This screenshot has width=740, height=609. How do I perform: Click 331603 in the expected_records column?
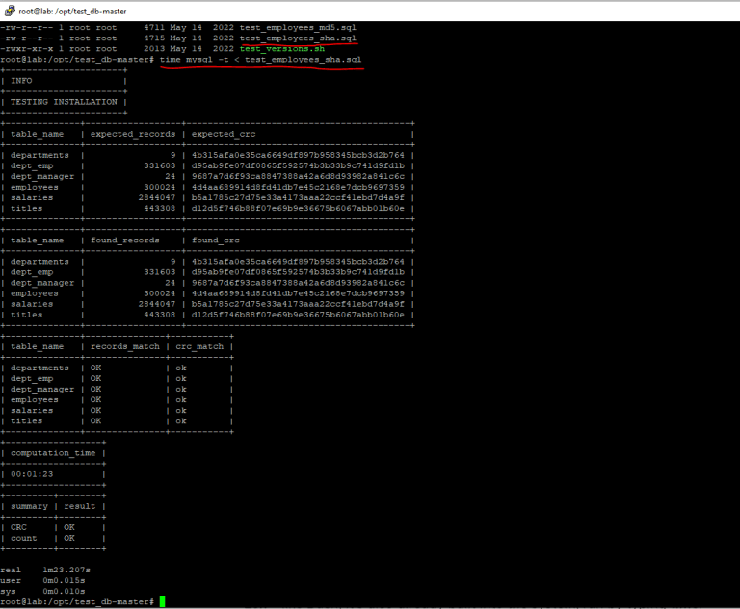pyautogui.click(x=160, y=165)
